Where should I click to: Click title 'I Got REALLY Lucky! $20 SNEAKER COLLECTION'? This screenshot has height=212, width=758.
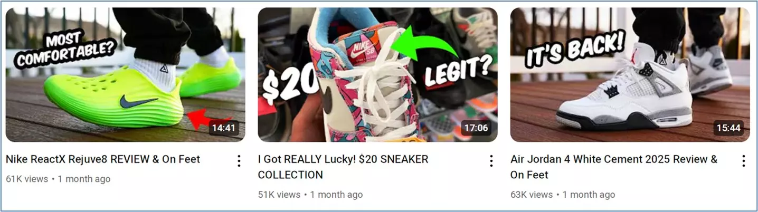click(343, 167)
